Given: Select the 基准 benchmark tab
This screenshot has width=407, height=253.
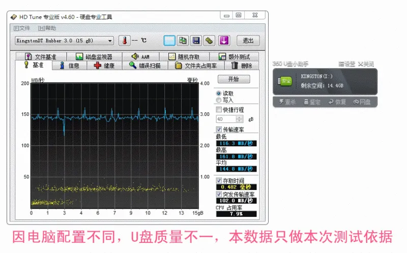Looking at the screenshot, I should click(x=34, y=65).
